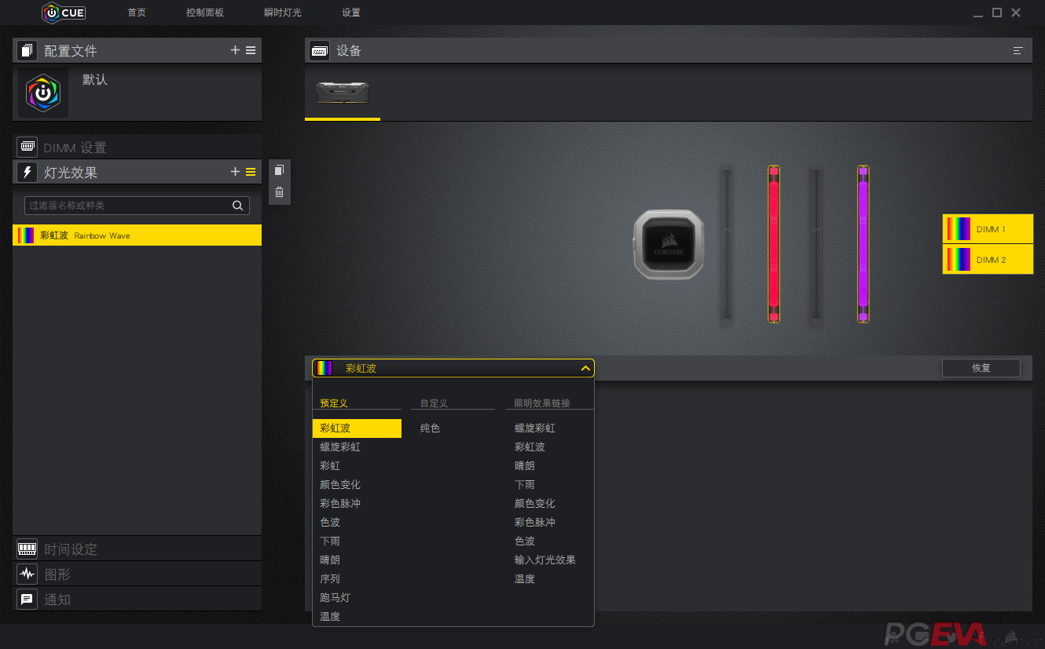Collapse the 彩虹波 effect dropdown
Viewport: 1045px width, 649px height.
coord(585,367)
